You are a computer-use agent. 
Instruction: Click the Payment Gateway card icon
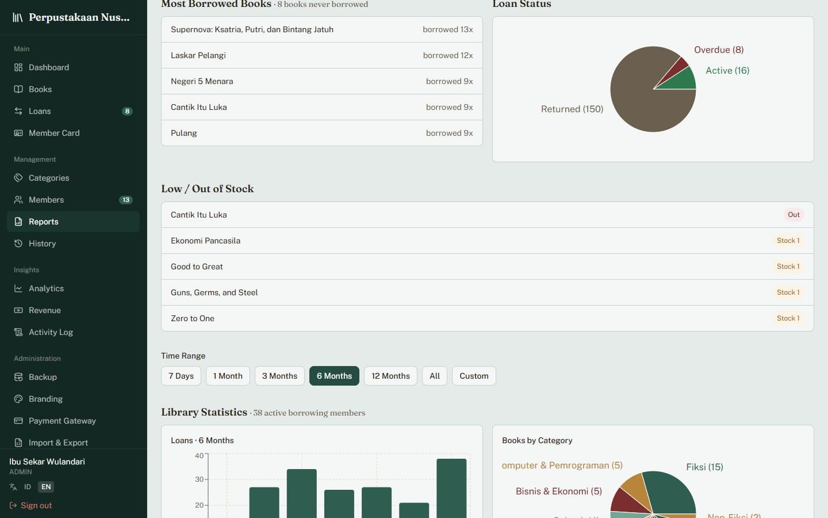18,421
